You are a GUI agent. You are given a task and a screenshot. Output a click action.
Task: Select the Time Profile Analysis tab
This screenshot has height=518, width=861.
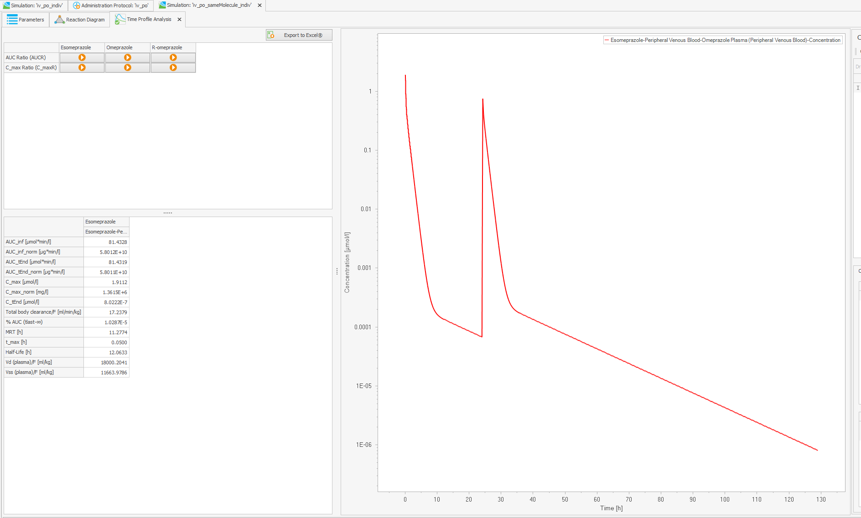(x=148, y=20)
